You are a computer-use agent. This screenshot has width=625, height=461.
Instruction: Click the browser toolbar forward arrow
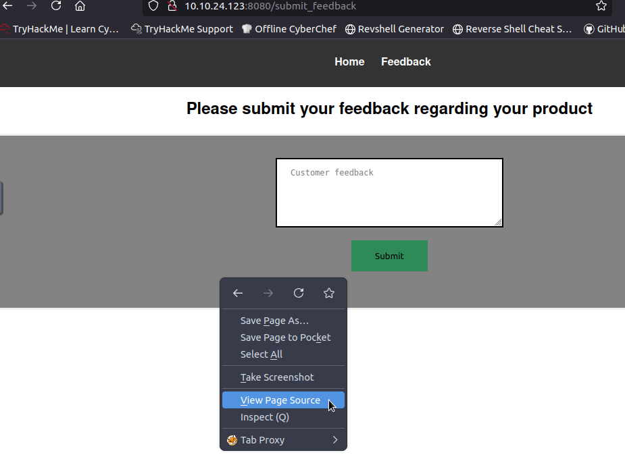tap(32, 5)
